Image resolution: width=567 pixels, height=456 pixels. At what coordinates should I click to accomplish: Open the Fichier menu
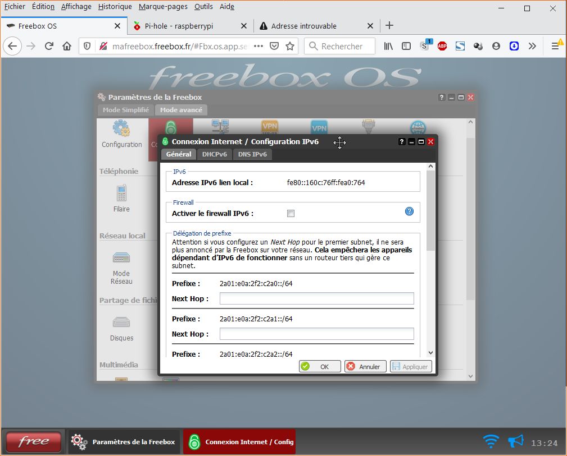tap(15, 7)
